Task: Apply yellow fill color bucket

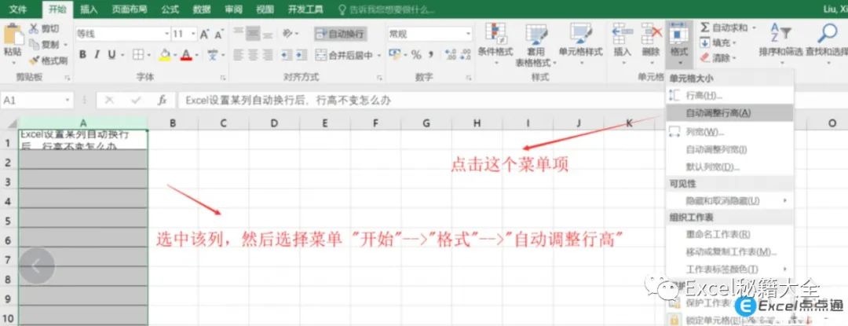Action: click(x=166, y=55)
